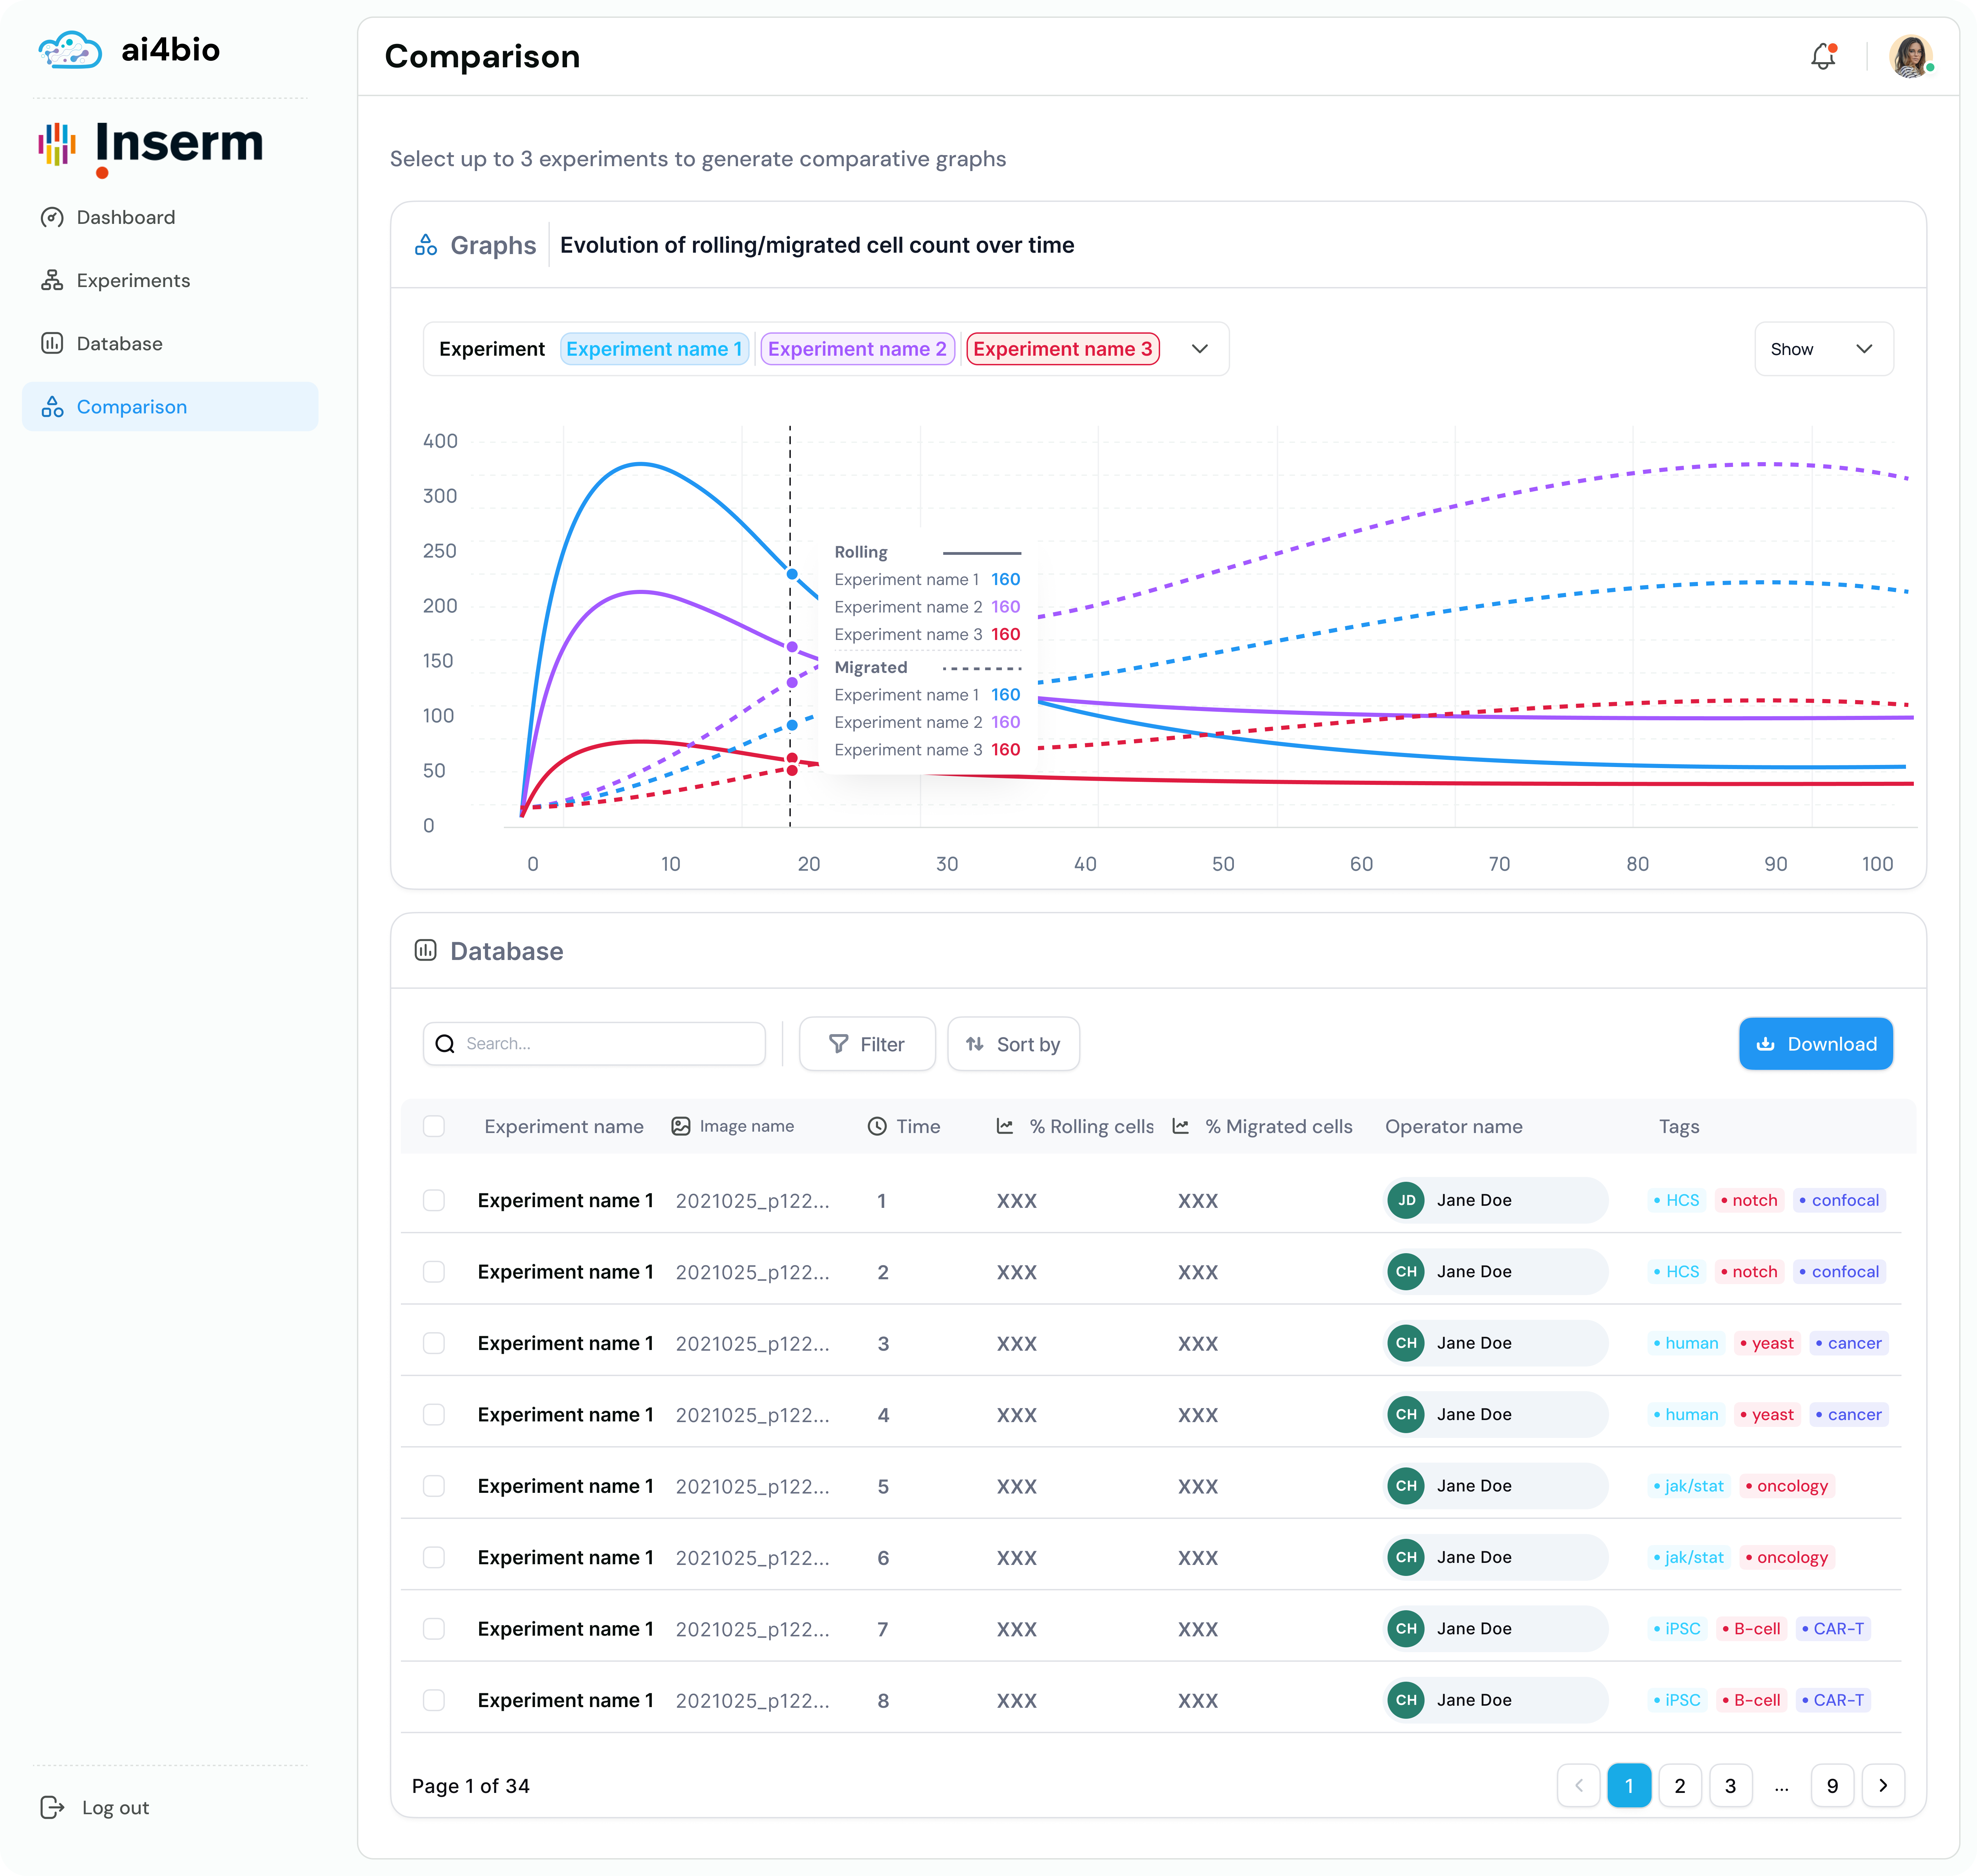1977x1876 pixels.
Task: Click the purple rolling data point on the chart cursor
Action: pyautogui.click(x=791, y=647)
